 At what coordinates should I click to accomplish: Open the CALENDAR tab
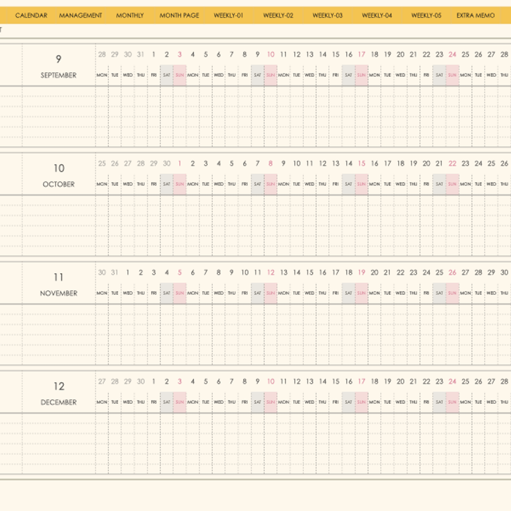(x=31, y=16)
